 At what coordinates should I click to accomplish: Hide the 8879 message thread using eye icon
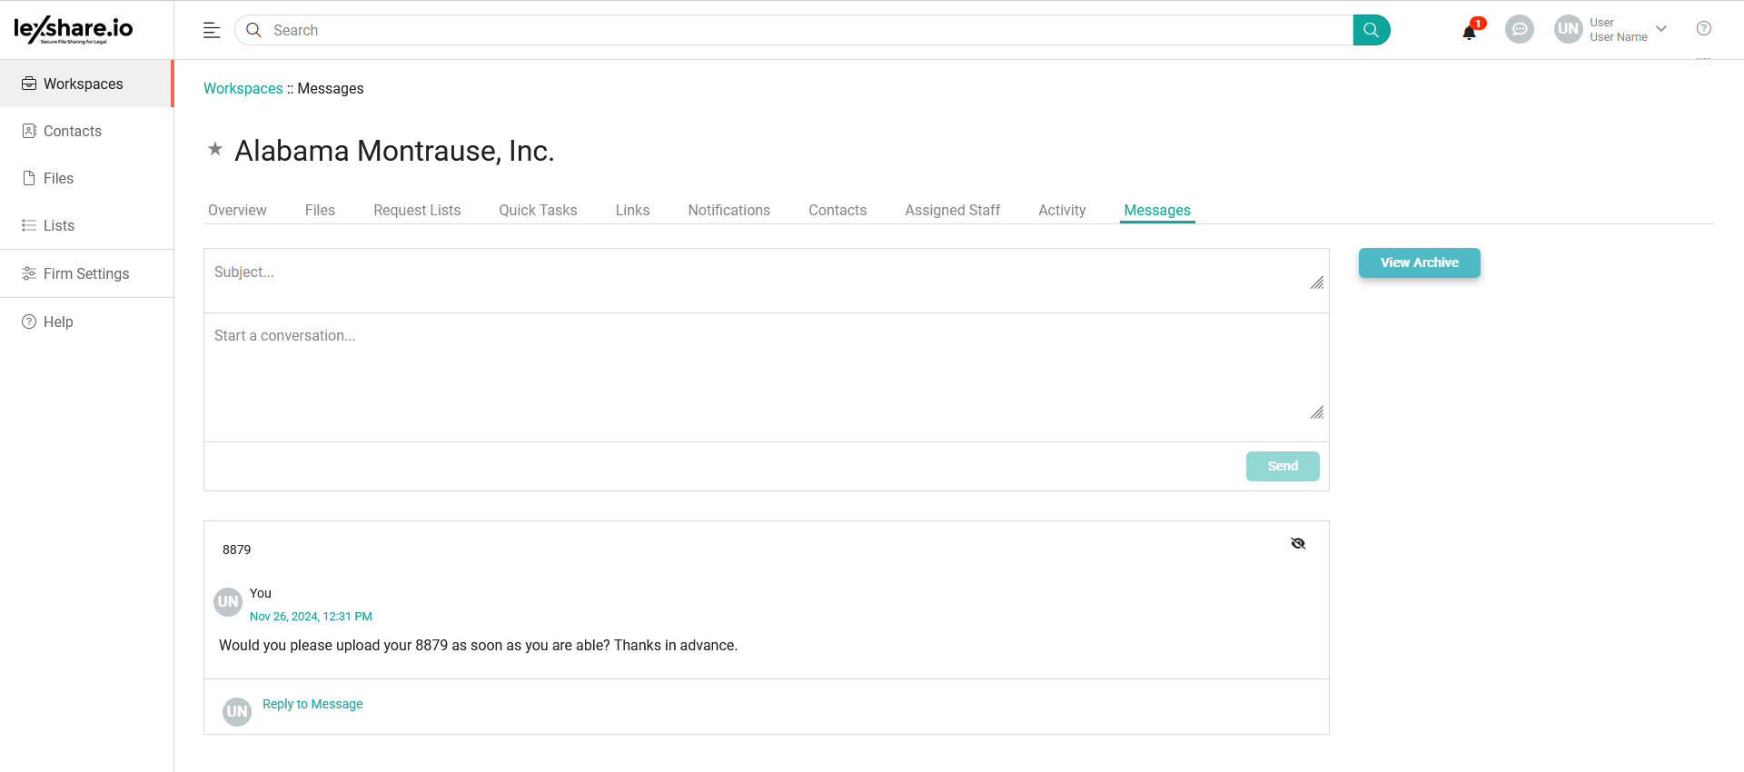[x=1297, y=543]
